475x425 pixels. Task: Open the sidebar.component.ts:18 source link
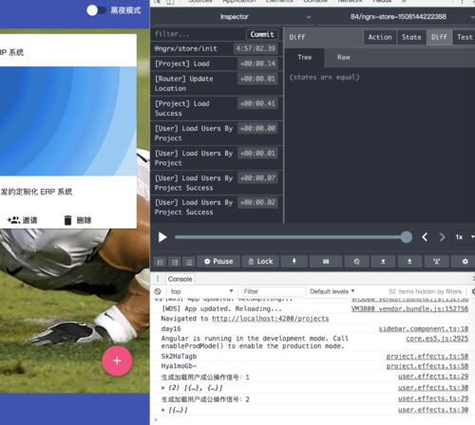pyautogui.click(x=424, y=329)
